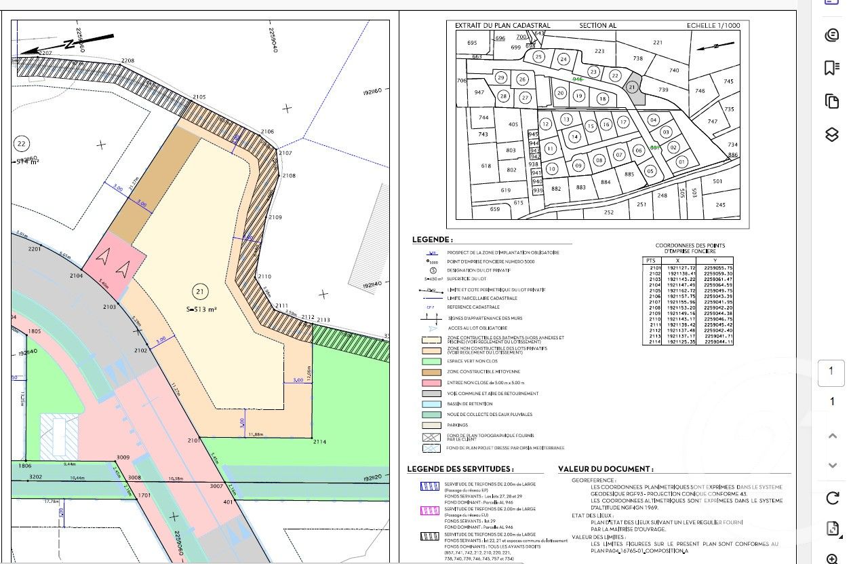Click the coordinates table header PTS

tap(650, 260)
